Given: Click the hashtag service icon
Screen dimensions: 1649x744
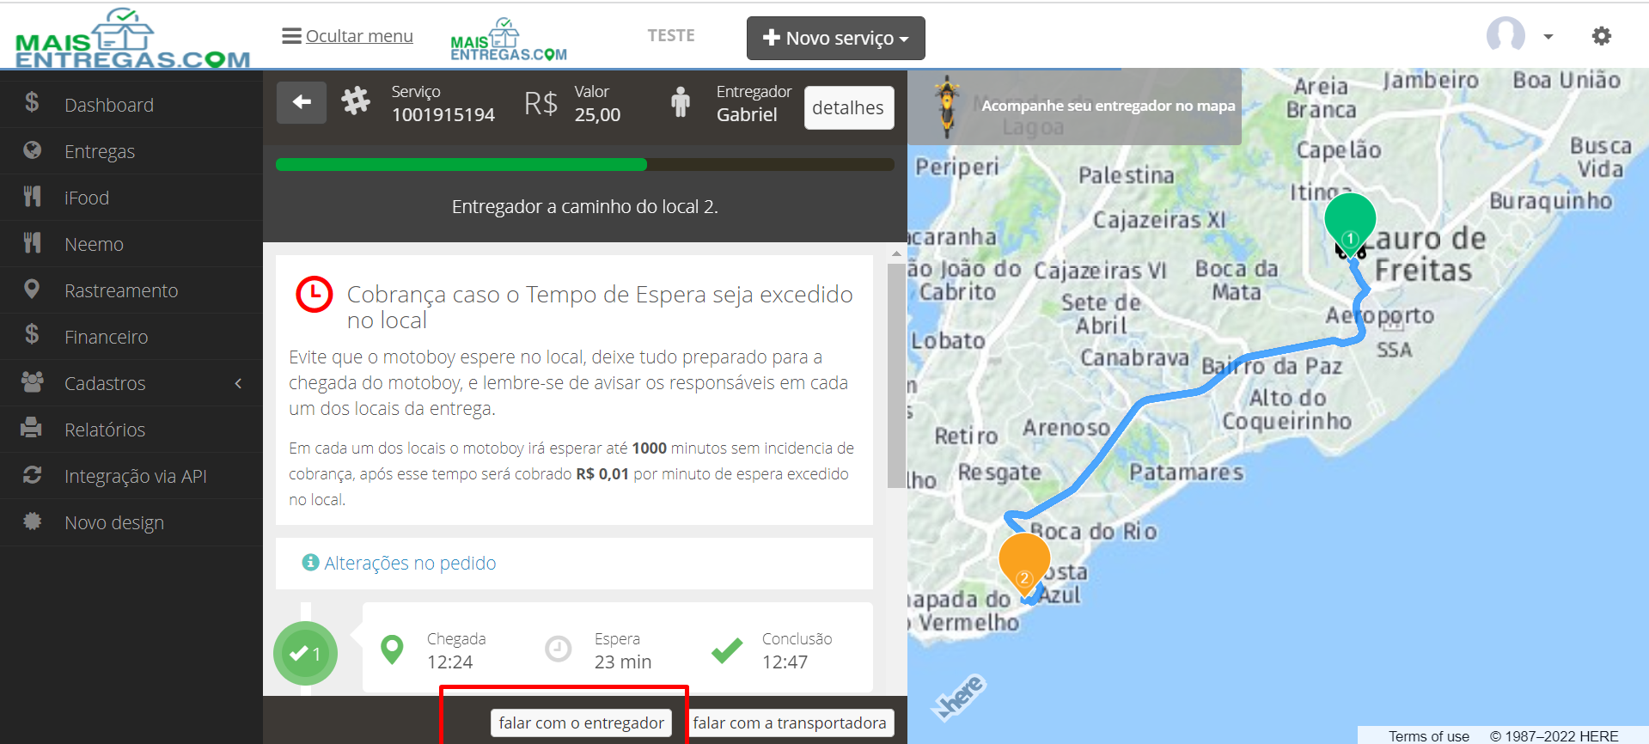Looking at the screenshot, I should tap(356, 101).
